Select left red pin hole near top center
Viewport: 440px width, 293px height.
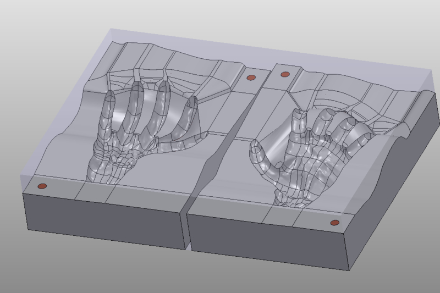click(251, 78)
